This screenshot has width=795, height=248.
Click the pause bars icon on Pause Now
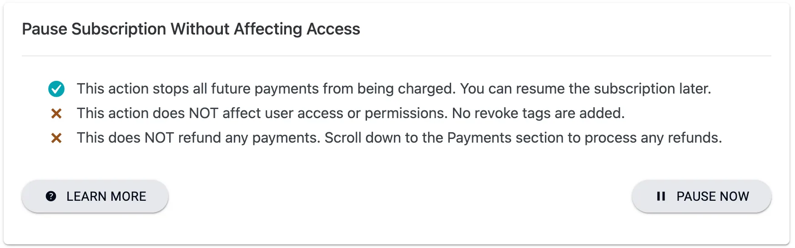point(661,196)
